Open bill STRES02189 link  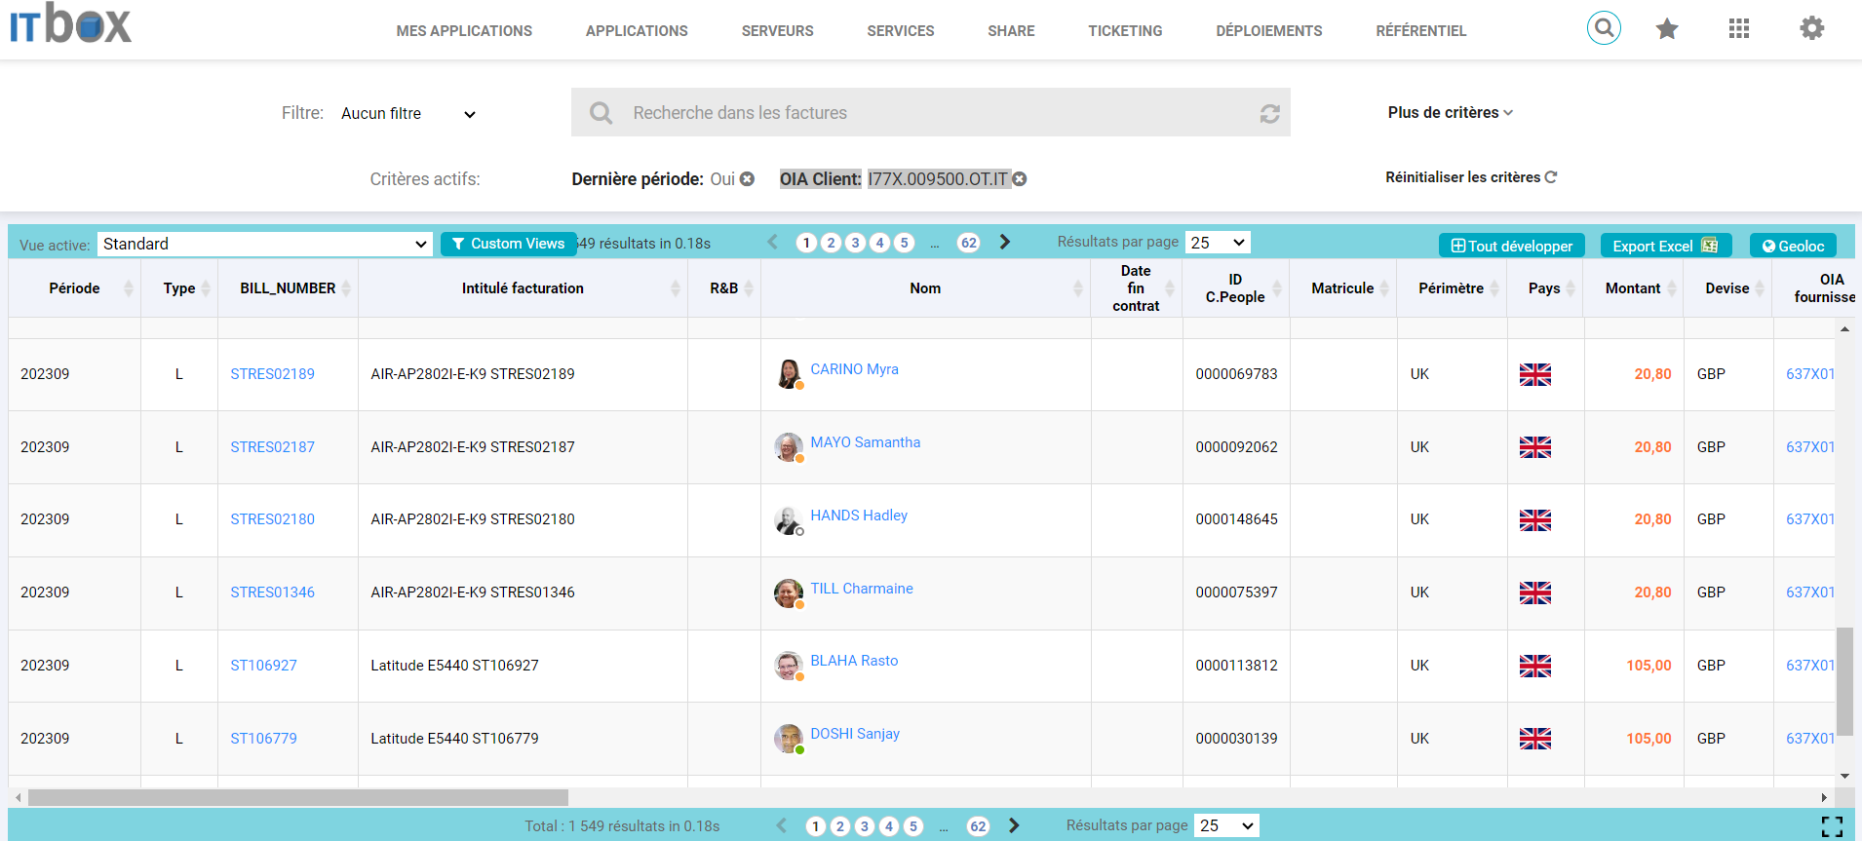tap(272, 374)
